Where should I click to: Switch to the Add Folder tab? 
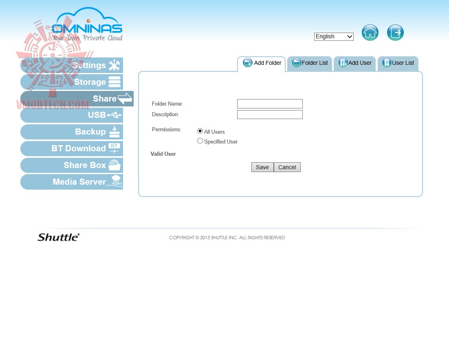262,64
